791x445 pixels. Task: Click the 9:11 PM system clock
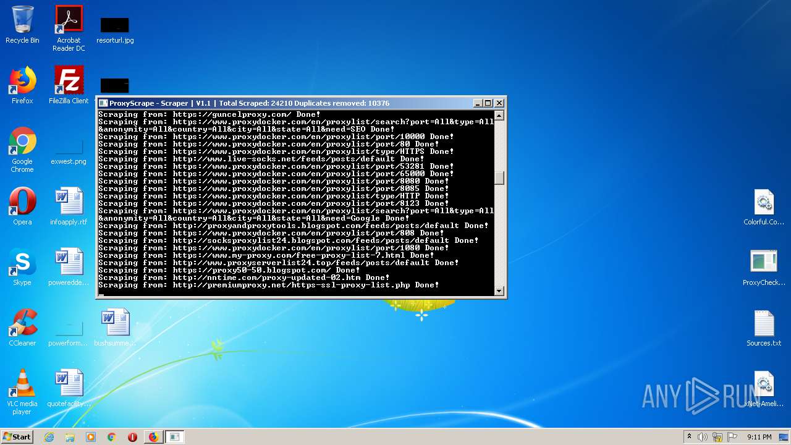coord(759,437)
